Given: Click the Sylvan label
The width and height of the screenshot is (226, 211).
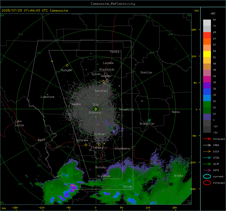Looking at the screenshot, I should coord(96,74).
